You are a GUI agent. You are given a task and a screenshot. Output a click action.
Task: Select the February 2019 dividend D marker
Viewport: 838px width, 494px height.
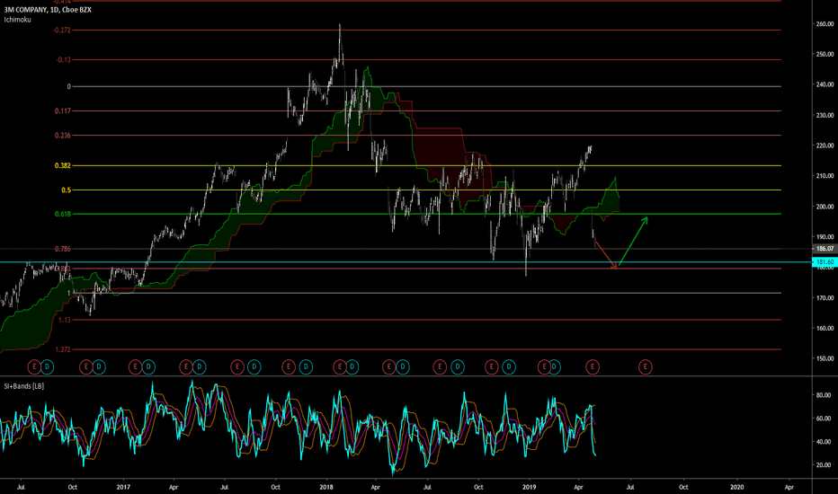click(x=555, y=366)
